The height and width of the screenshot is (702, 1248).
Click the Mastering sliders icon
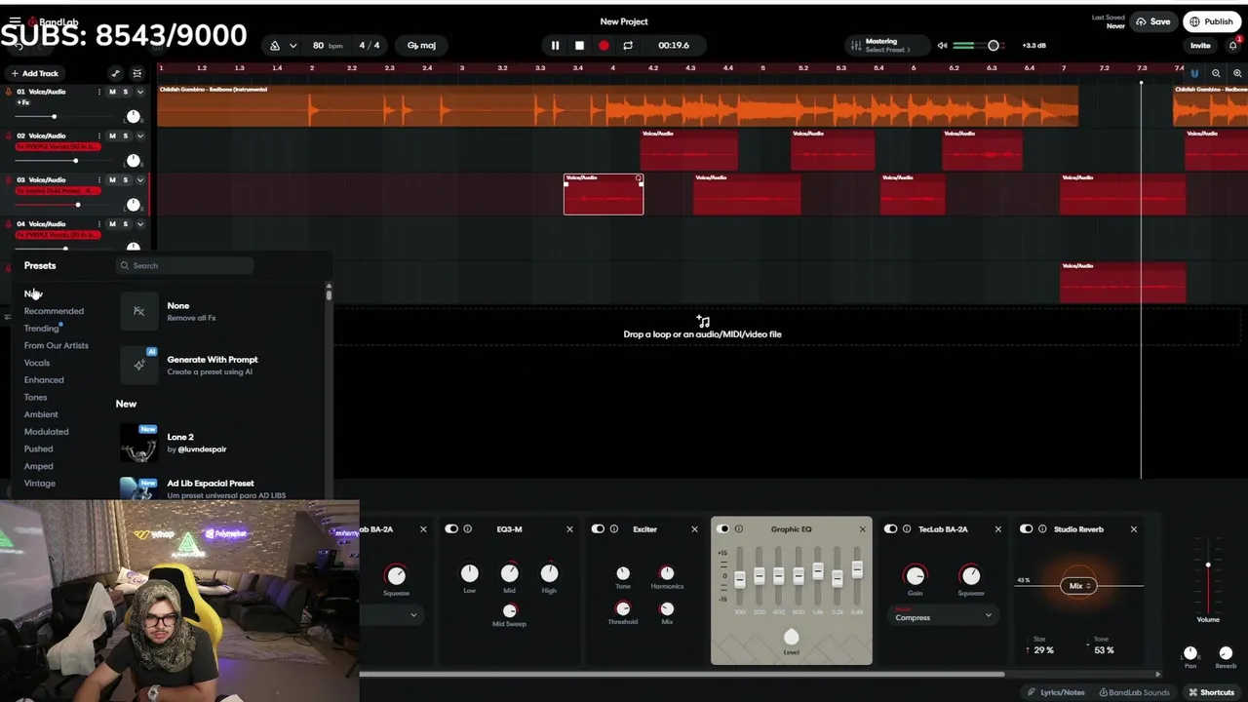coord(855,46)
